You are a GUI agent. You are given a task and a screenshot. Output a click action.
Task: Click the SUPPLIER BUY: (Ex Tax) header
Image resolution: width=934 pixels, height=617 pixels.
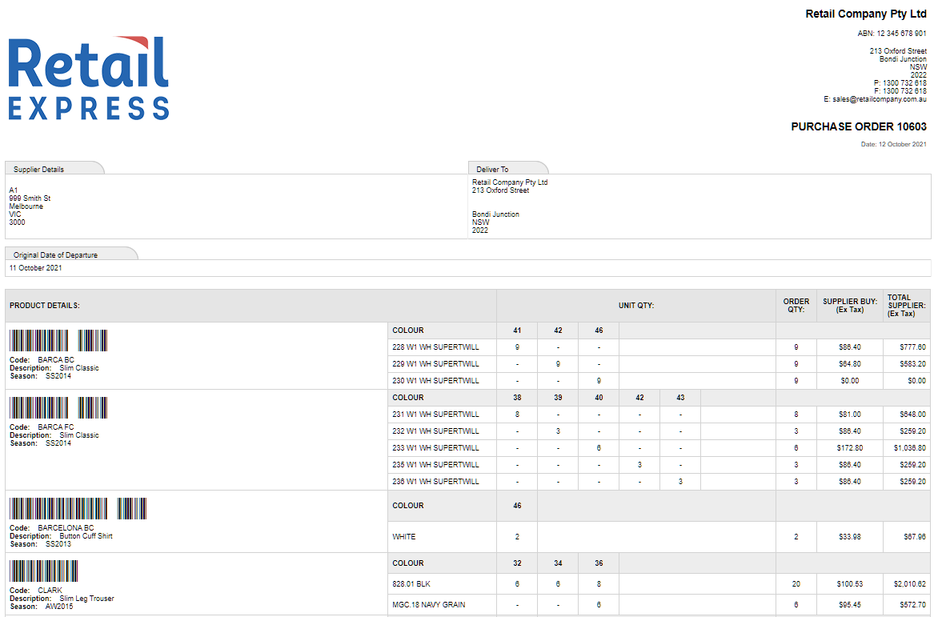(850, 306)
